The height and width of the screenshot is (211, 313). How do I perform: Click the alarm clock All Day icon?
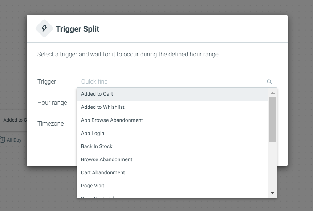pos(3,140)
